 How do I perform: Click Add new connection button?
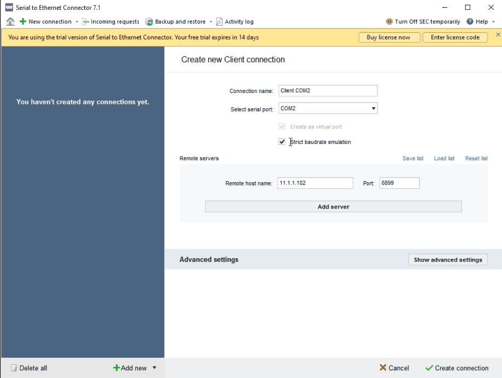point(130,368)
